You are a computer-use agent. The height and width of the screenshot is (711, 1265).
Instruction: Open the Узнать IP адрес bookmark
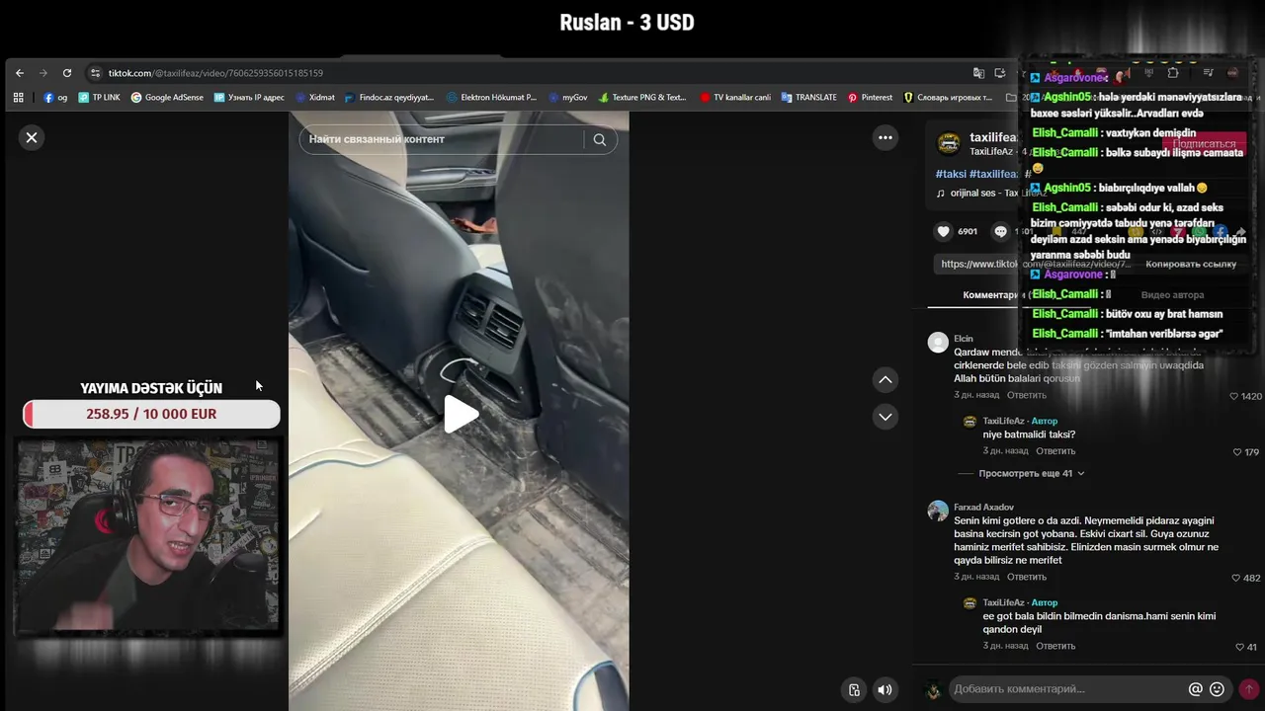[249, 98]
